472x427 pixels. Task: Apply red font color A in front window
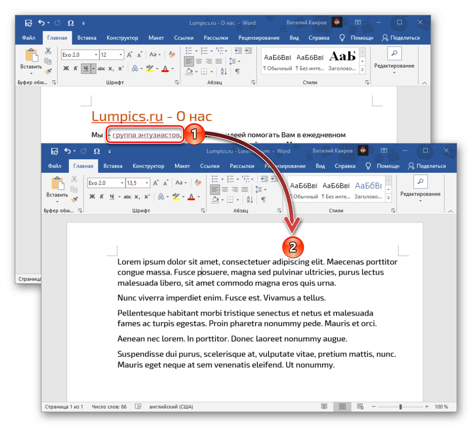click(191, 197)
